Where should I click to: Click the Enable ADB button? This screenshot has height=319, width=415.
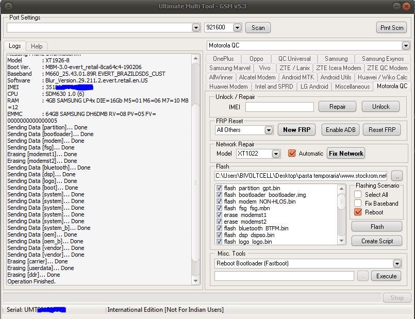[340, 130]
